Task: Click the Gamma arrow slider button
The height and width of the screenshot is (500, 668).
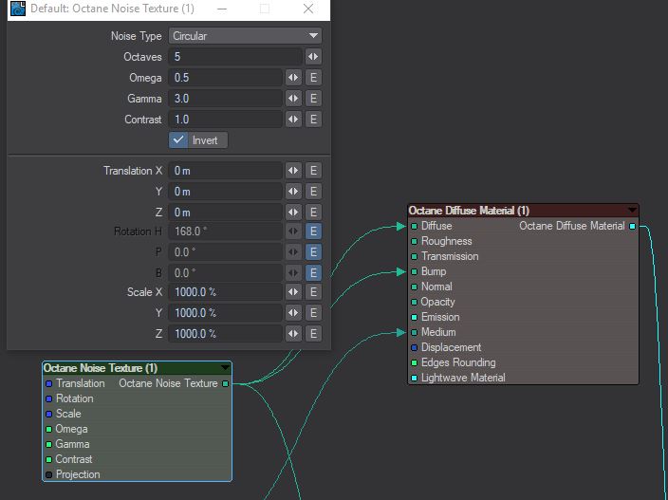Action: tap(293, 99)
